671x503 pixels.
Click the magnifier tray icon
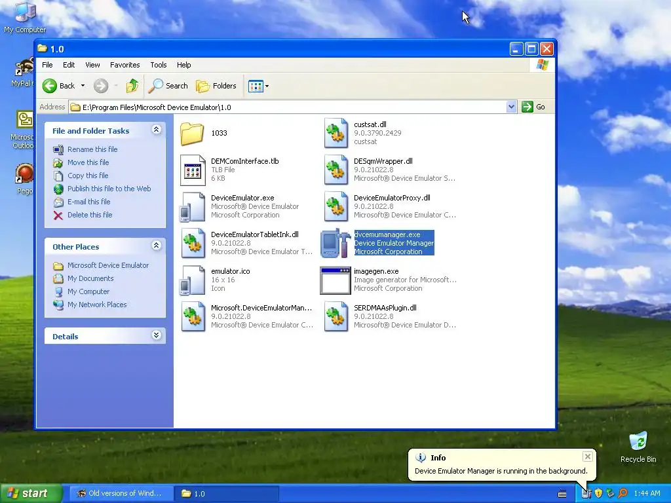coord(623,494)
